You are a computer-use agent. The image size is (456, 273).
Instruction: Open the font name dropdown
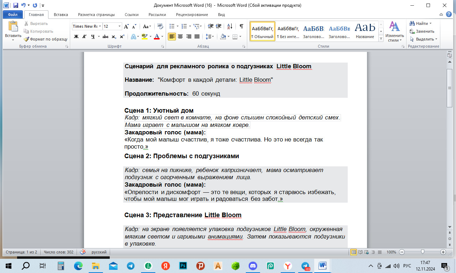coord(100,26)
